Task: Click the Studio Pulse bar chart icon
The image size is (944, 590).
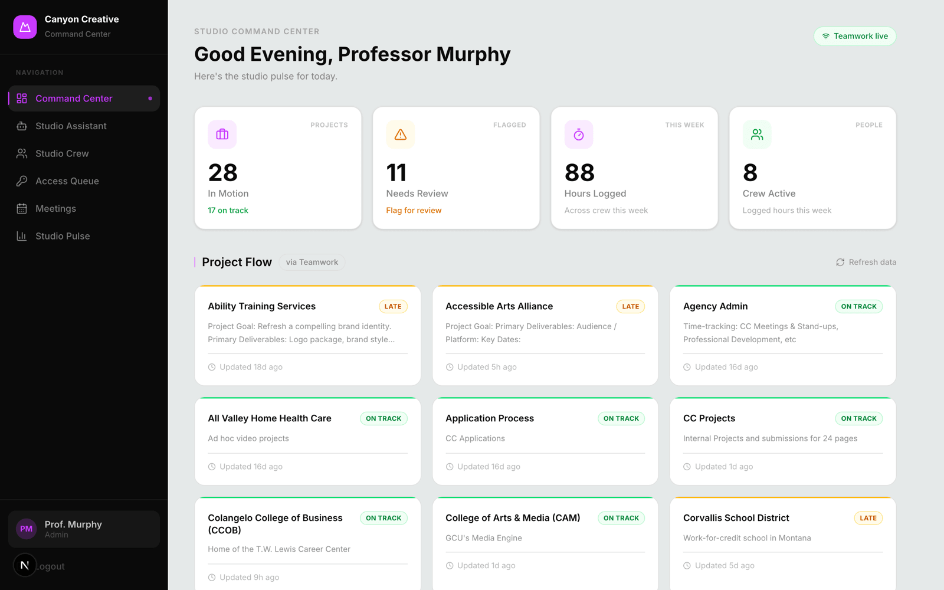Action: pos(22,236)
